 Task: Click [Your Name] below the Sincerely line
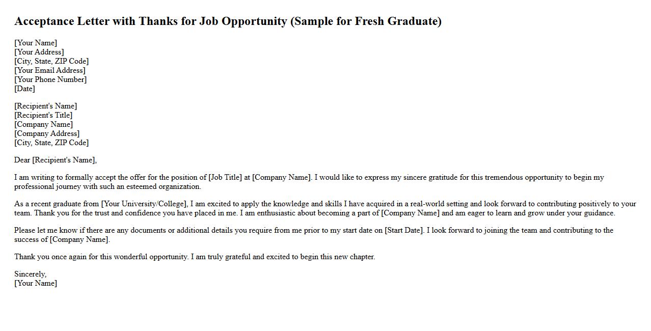pyautogui.click(x=36, y=283)
